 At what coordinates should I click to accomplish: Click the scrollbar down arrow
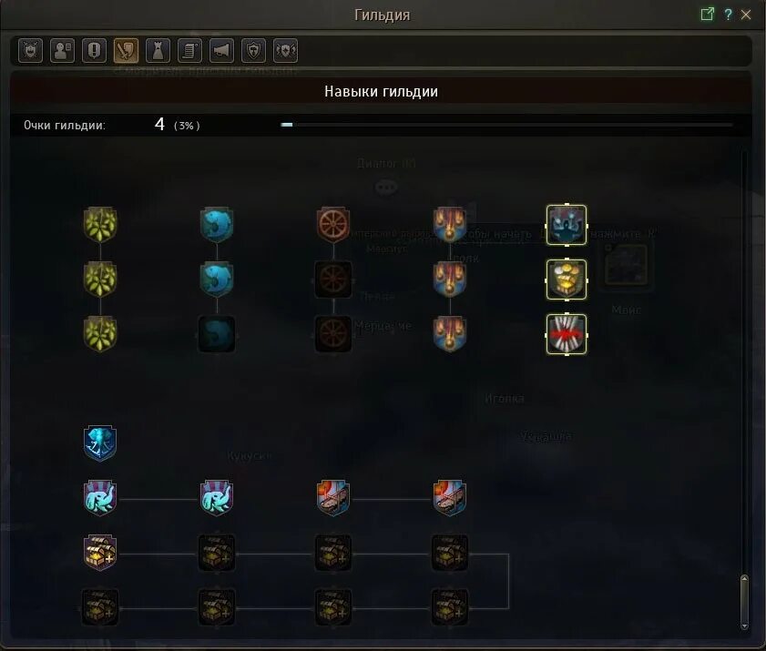[x=744, y=626]
